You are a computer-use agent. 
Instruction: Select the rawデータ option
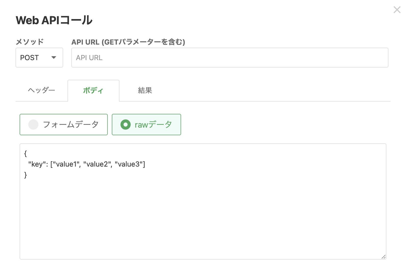(146, 125)
